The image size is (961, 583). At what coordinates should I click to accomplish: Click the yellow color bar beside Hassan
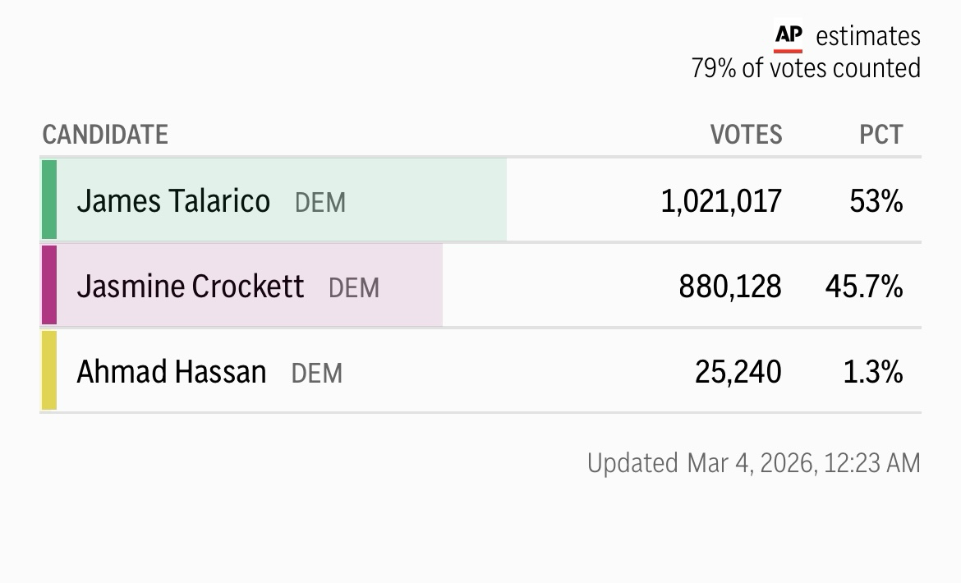point(49,370)
